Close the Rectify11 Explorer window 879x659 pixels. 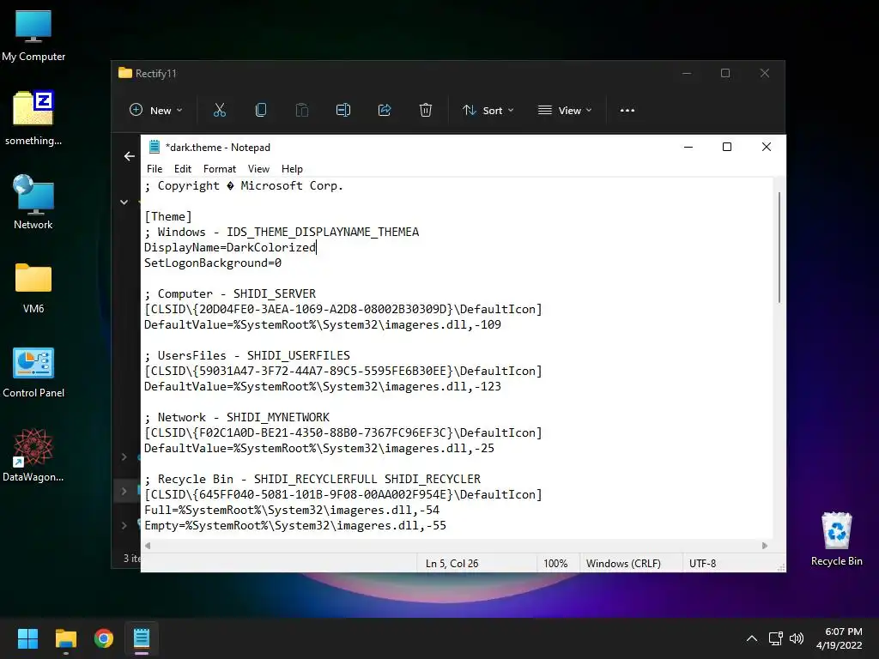pos(765,73)
